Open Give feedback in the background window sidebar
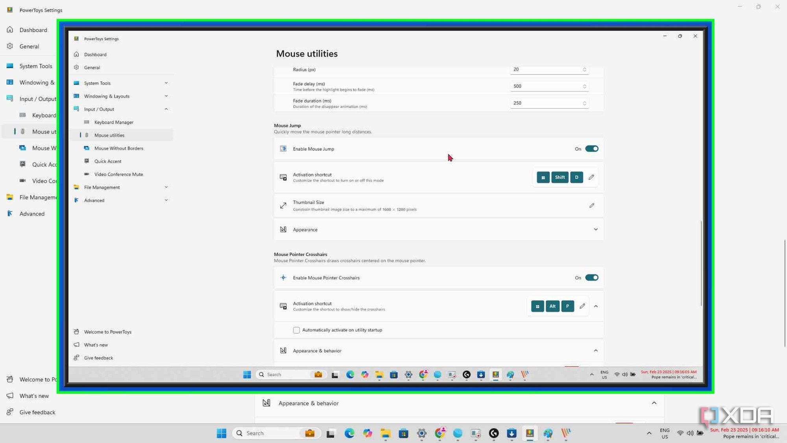The image size is (787, 443). click(x=37, y=412)
